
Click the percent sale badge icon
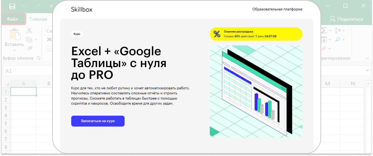coord(217,34)
